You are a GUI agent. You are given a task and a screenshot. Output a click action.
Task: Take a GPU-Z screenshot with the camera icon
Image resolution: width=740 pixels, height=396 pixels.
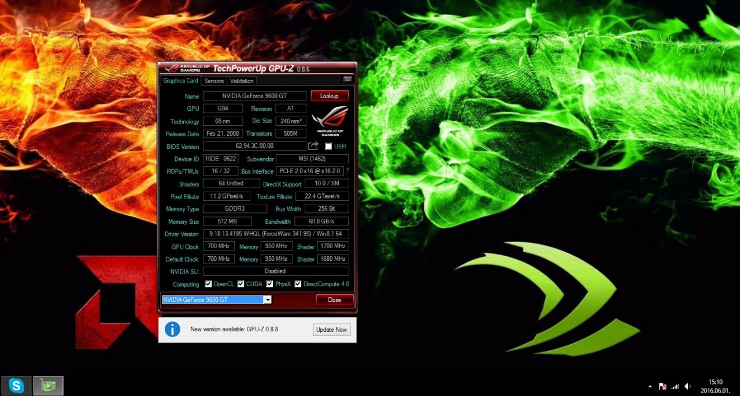click(347, 79)
